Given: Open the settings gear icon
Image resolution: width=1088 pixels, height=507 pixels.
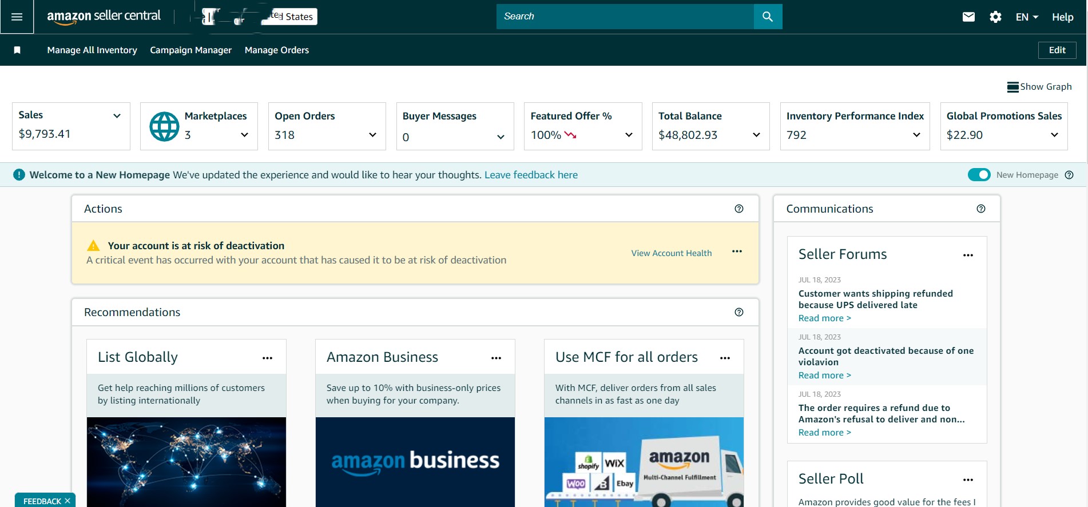Looking at the screenshot, I should (x=995, y=17).
